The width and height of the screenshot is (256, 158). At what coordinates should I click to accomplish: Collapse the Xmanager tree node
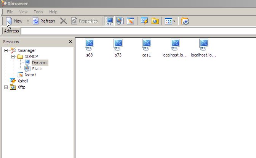6,50
